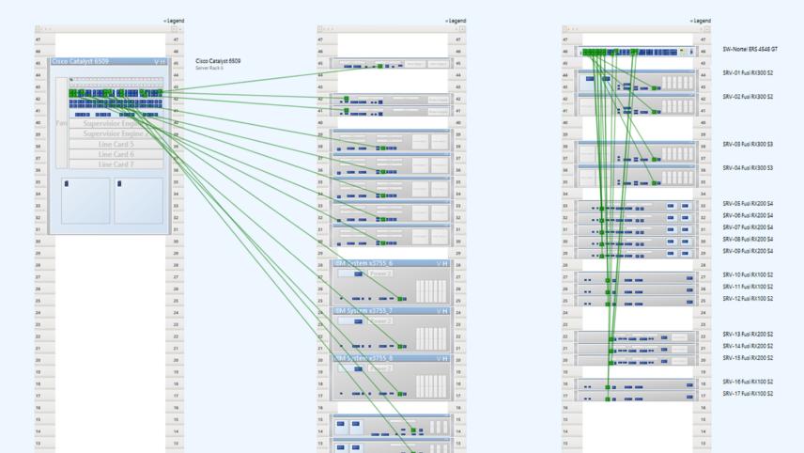Toggle V on the Cisco Catalyst 6509 title bar
Screen dimensions: 804x453
pyautogui.click(x=157, y=62)
